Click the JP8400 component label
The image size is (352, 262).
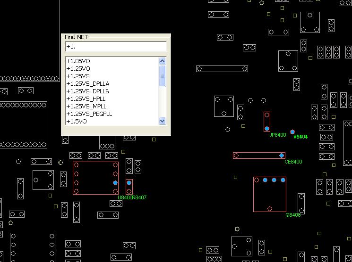pos(278,135)
